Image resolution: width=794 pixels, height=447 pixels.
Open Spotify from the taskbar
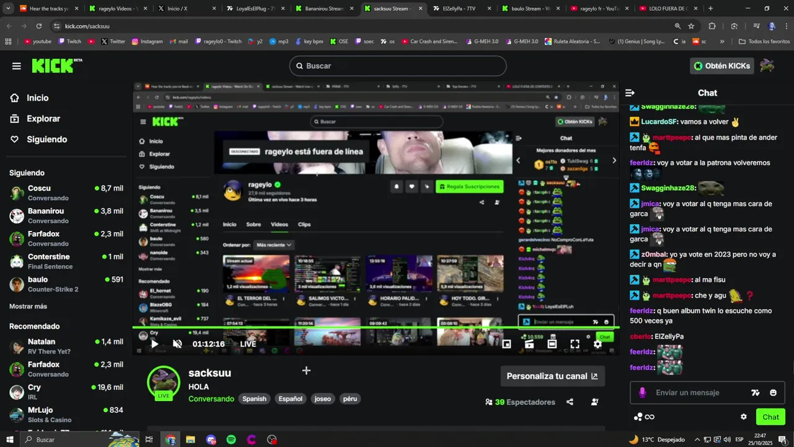coord(231,440)
